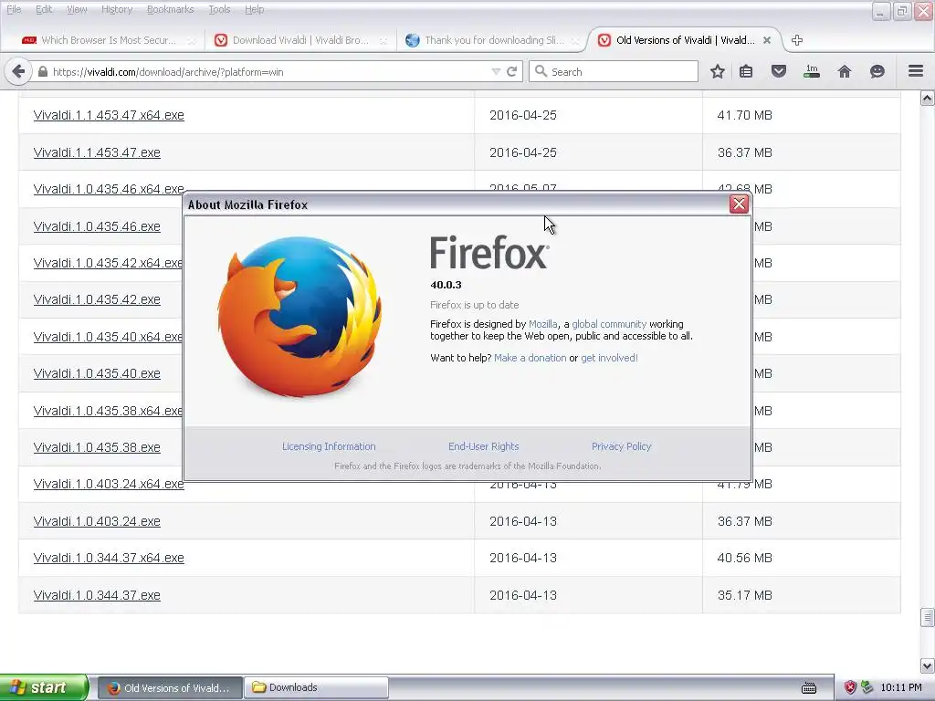Open the Edit menu
This screenshot has width=935, height=701.
(x=44, y=9)
